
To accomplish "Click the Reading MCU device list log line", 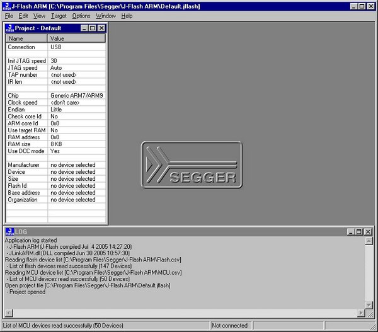I will (93, 272).
